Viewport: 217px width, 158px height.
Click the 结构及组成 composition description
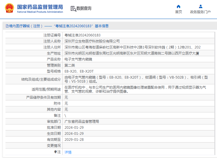tap(136, 79)
